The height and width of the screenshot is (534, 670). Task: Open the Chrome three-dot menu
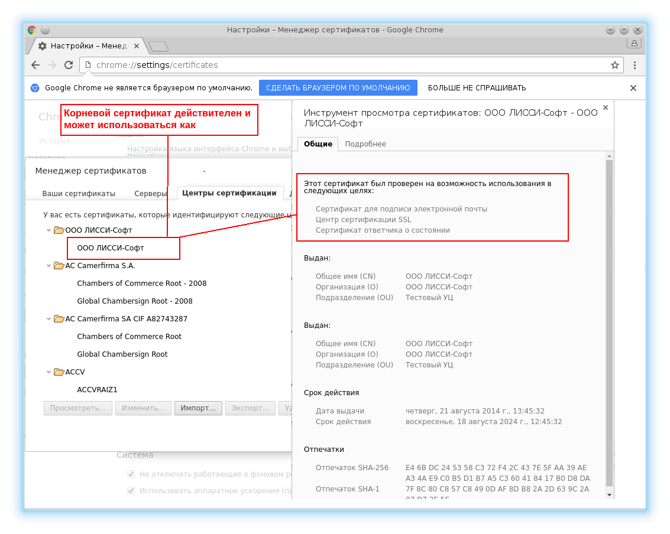(x=635, y=65)
